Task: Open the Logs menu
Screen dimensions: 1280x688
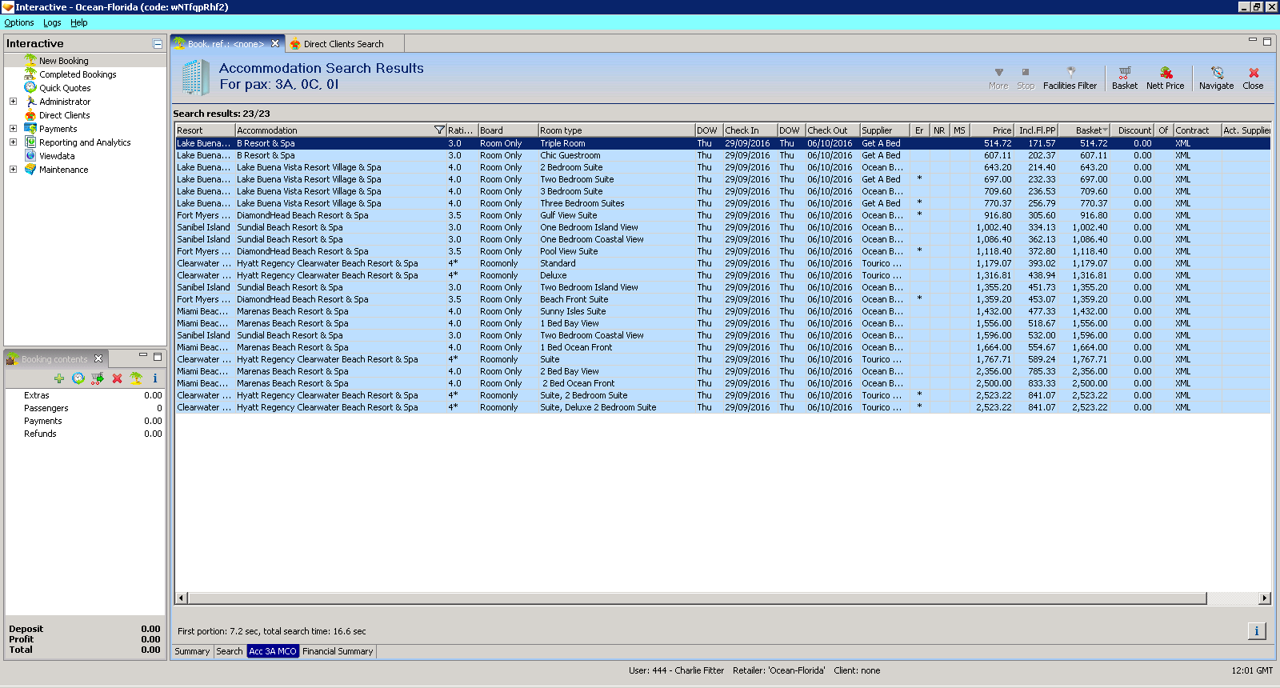Action: 52,22
